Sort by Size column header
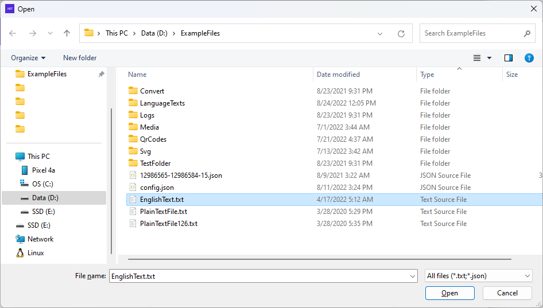Viewport: 543px width, 308px height. click(x=512, y=75)
